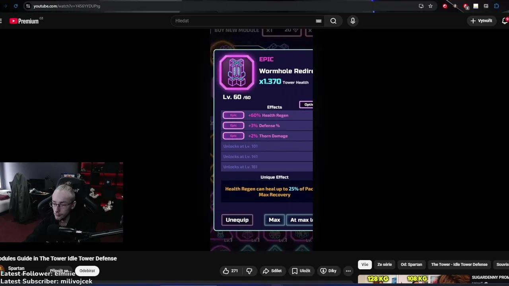
Task: Click the BUY NEW MODULE label
Action: point(237,30)
